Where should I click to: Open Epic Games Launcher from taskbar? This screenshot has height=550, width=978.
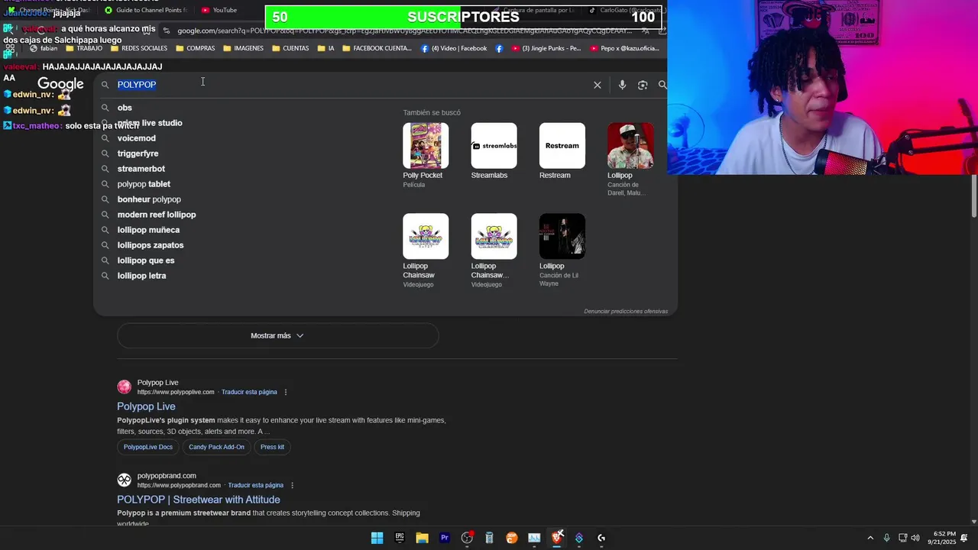click(x=400, y=538)
